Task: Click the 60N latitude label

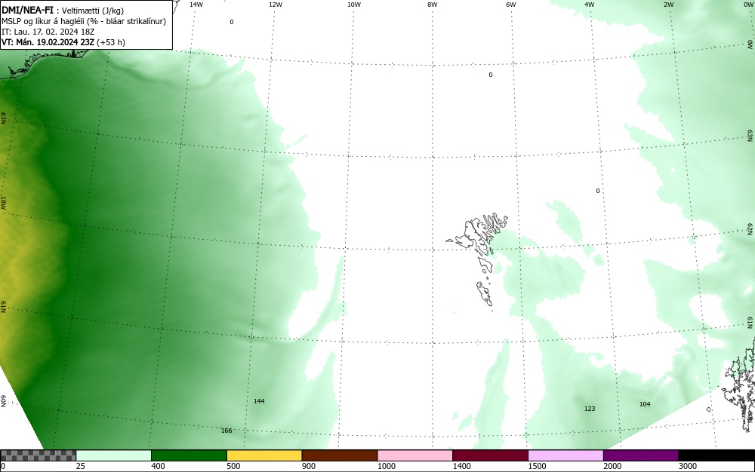Action: pos(3,402)
